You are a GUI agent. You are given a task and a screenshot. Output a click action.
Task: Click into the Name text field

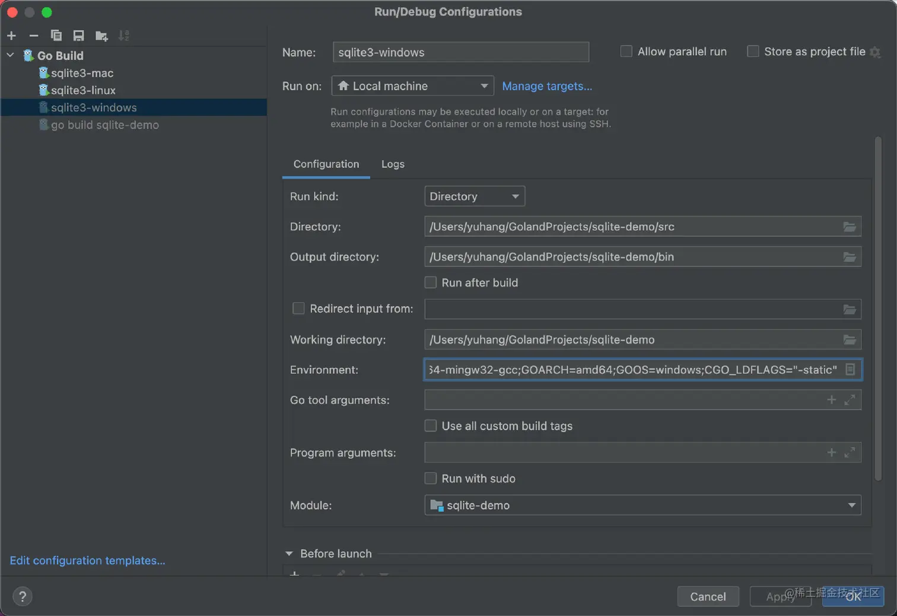click(x=461, y=52)
